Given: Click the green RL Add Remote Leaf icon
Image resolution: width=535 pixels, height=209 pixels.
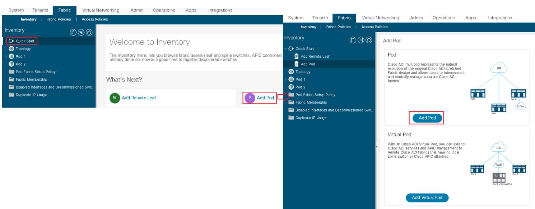Looking at the screenshot, I should pyautogui.click(x=115, y=98).
